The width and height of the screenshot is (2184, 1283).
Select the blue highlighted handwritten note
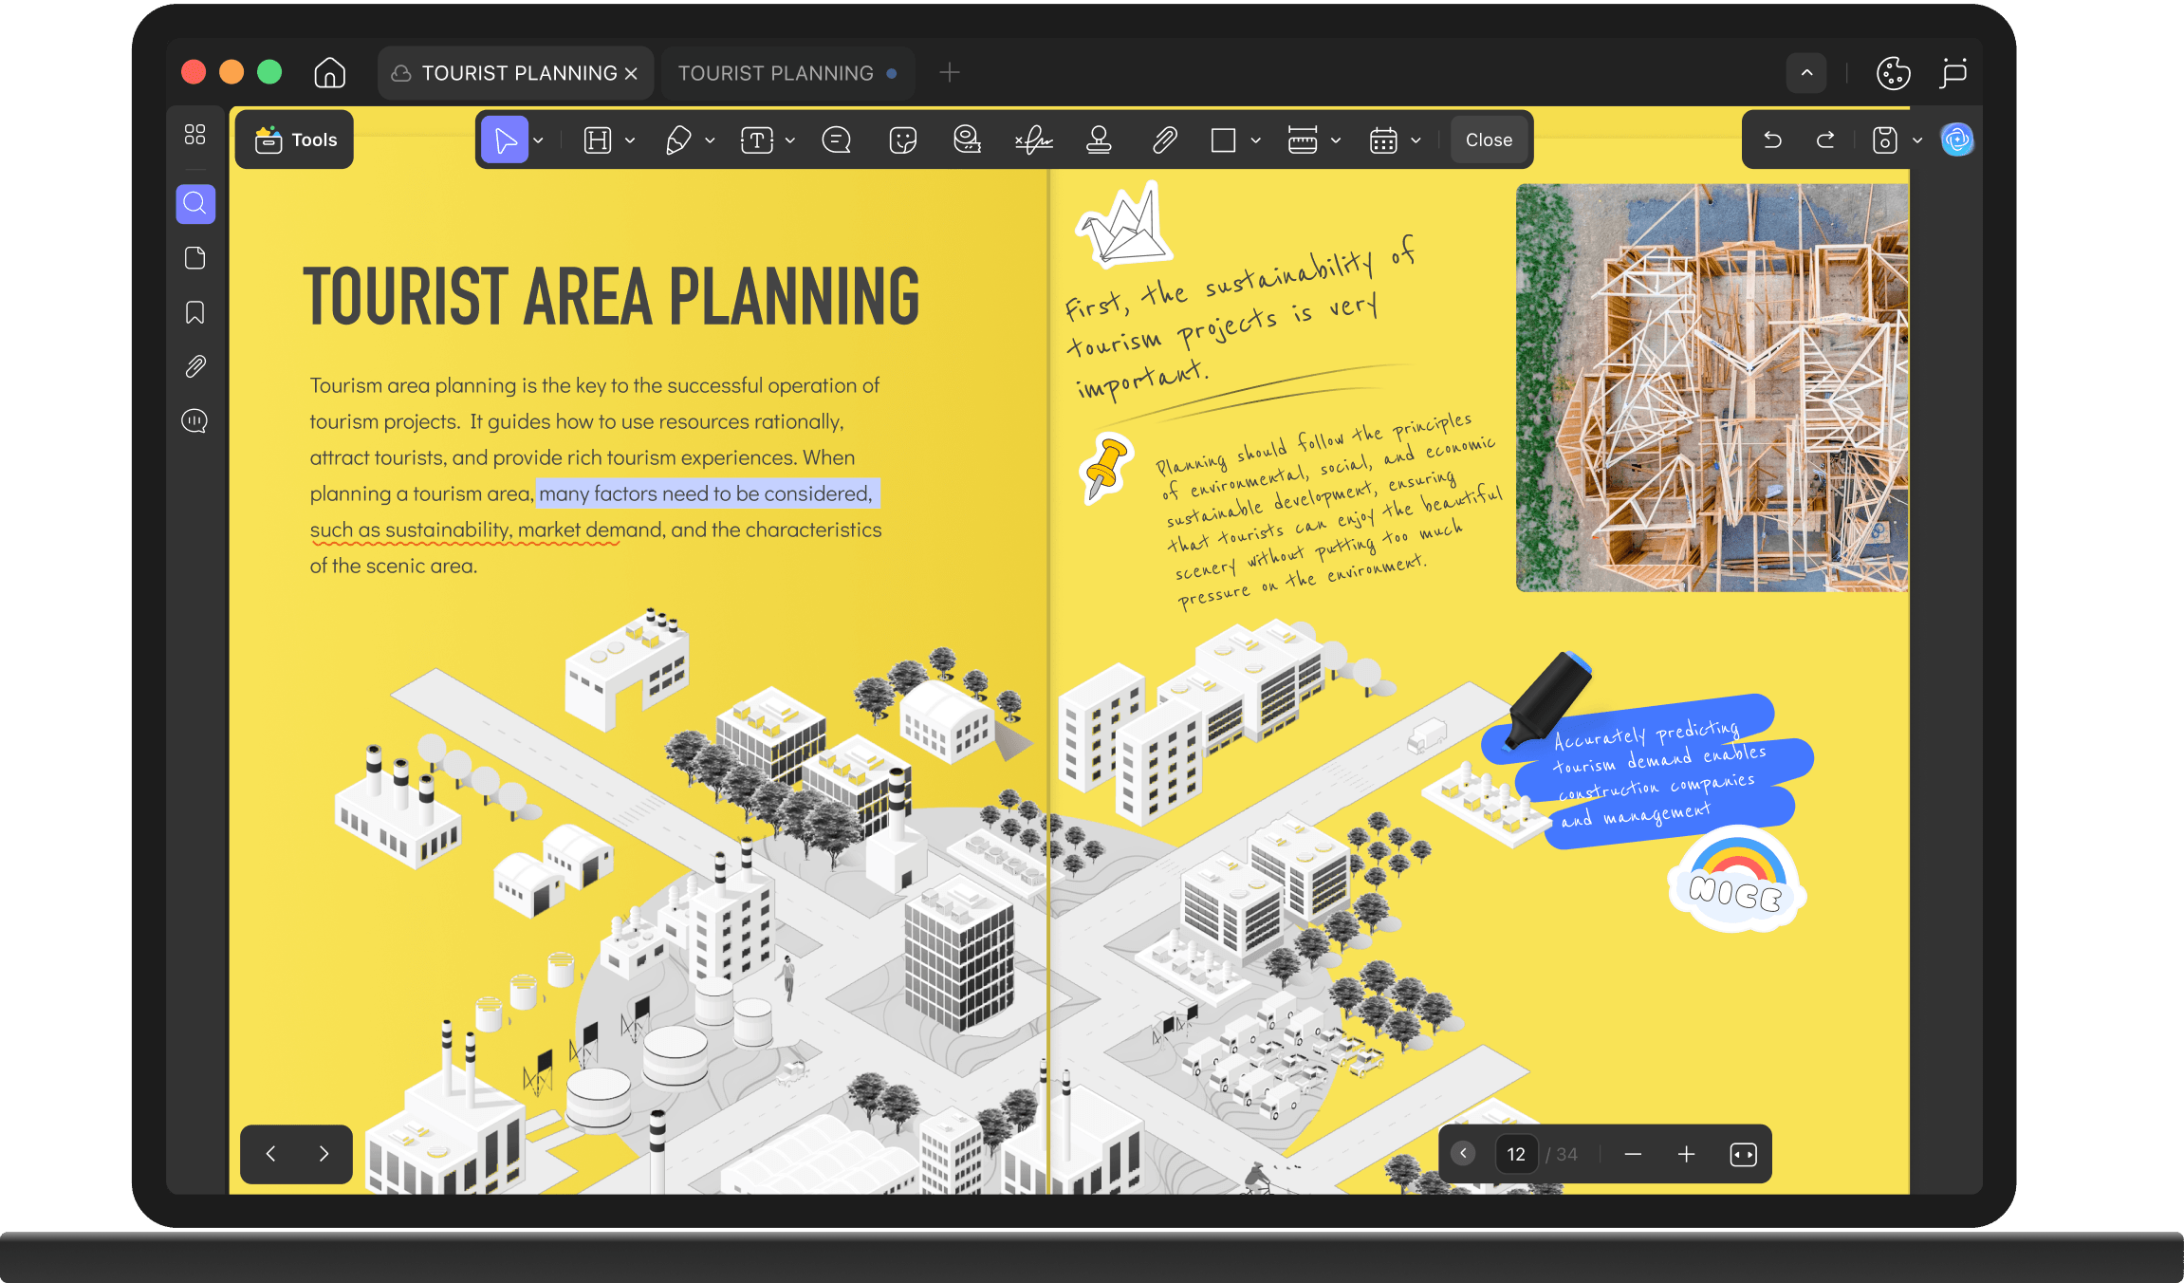(x=1647, y=771)
